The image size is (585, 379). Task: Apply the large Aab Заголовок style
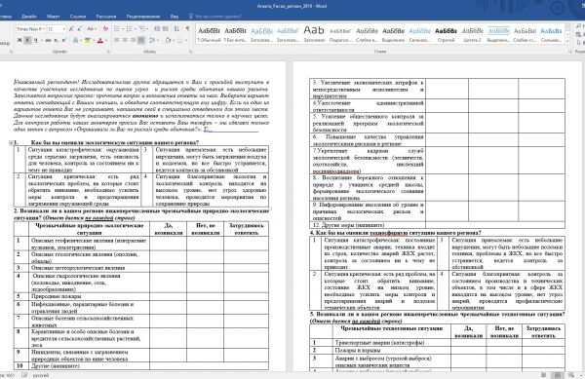pyautogui.click(x=314, y=34)
